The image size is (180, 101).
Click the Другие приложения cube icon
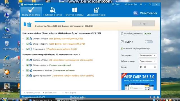[31, 75]
